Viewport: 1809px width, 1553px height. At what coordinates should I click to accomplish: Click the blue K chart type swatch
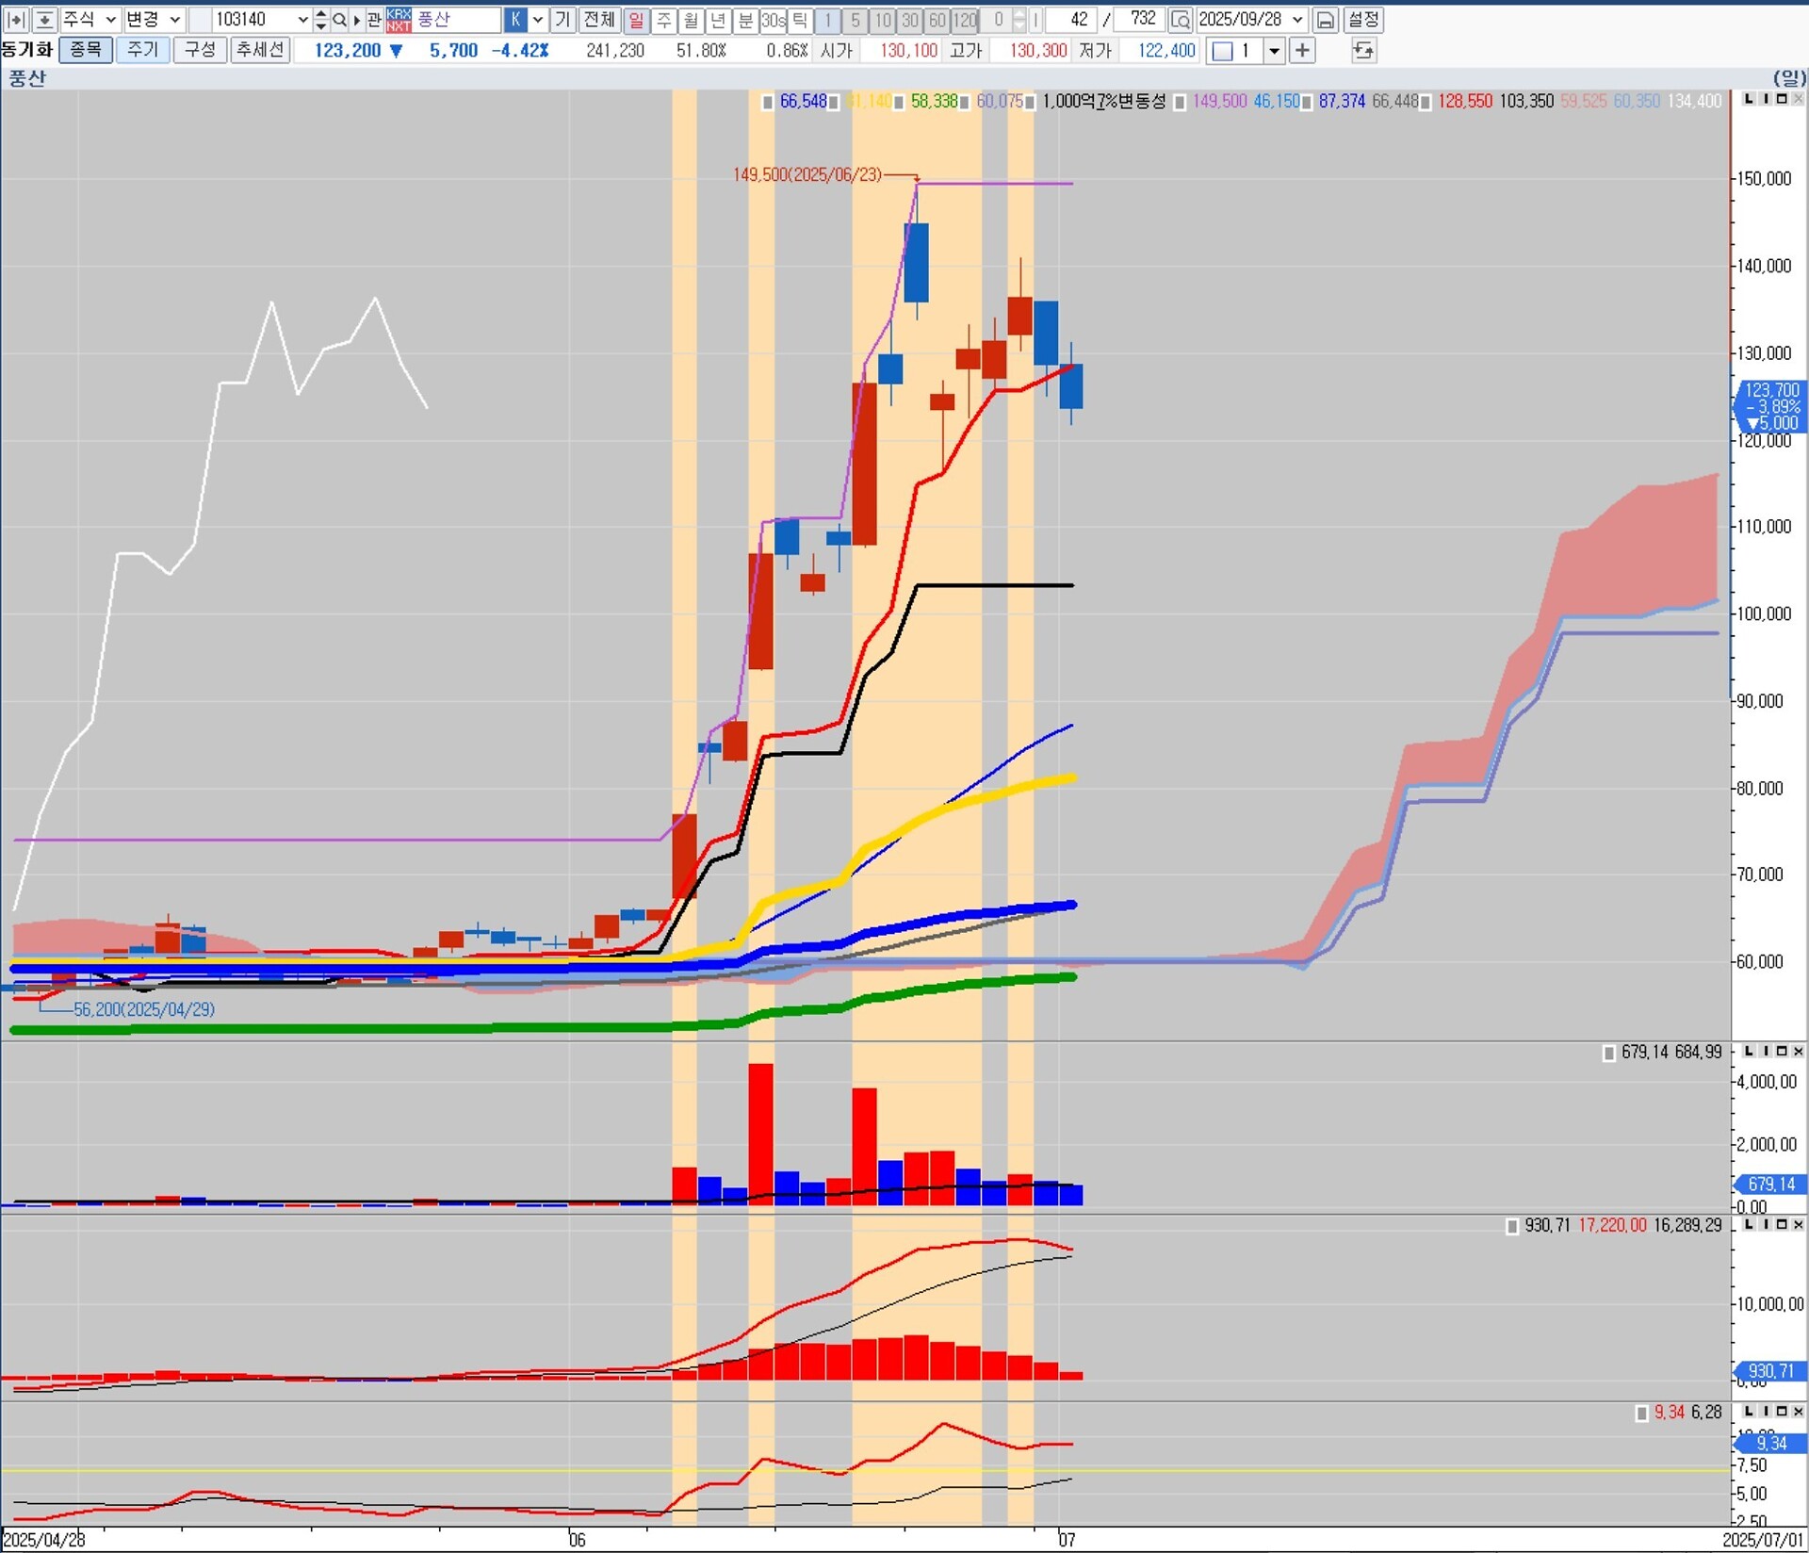[515, 20]
